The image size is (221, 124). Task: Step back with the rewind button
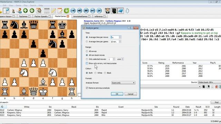79,11
